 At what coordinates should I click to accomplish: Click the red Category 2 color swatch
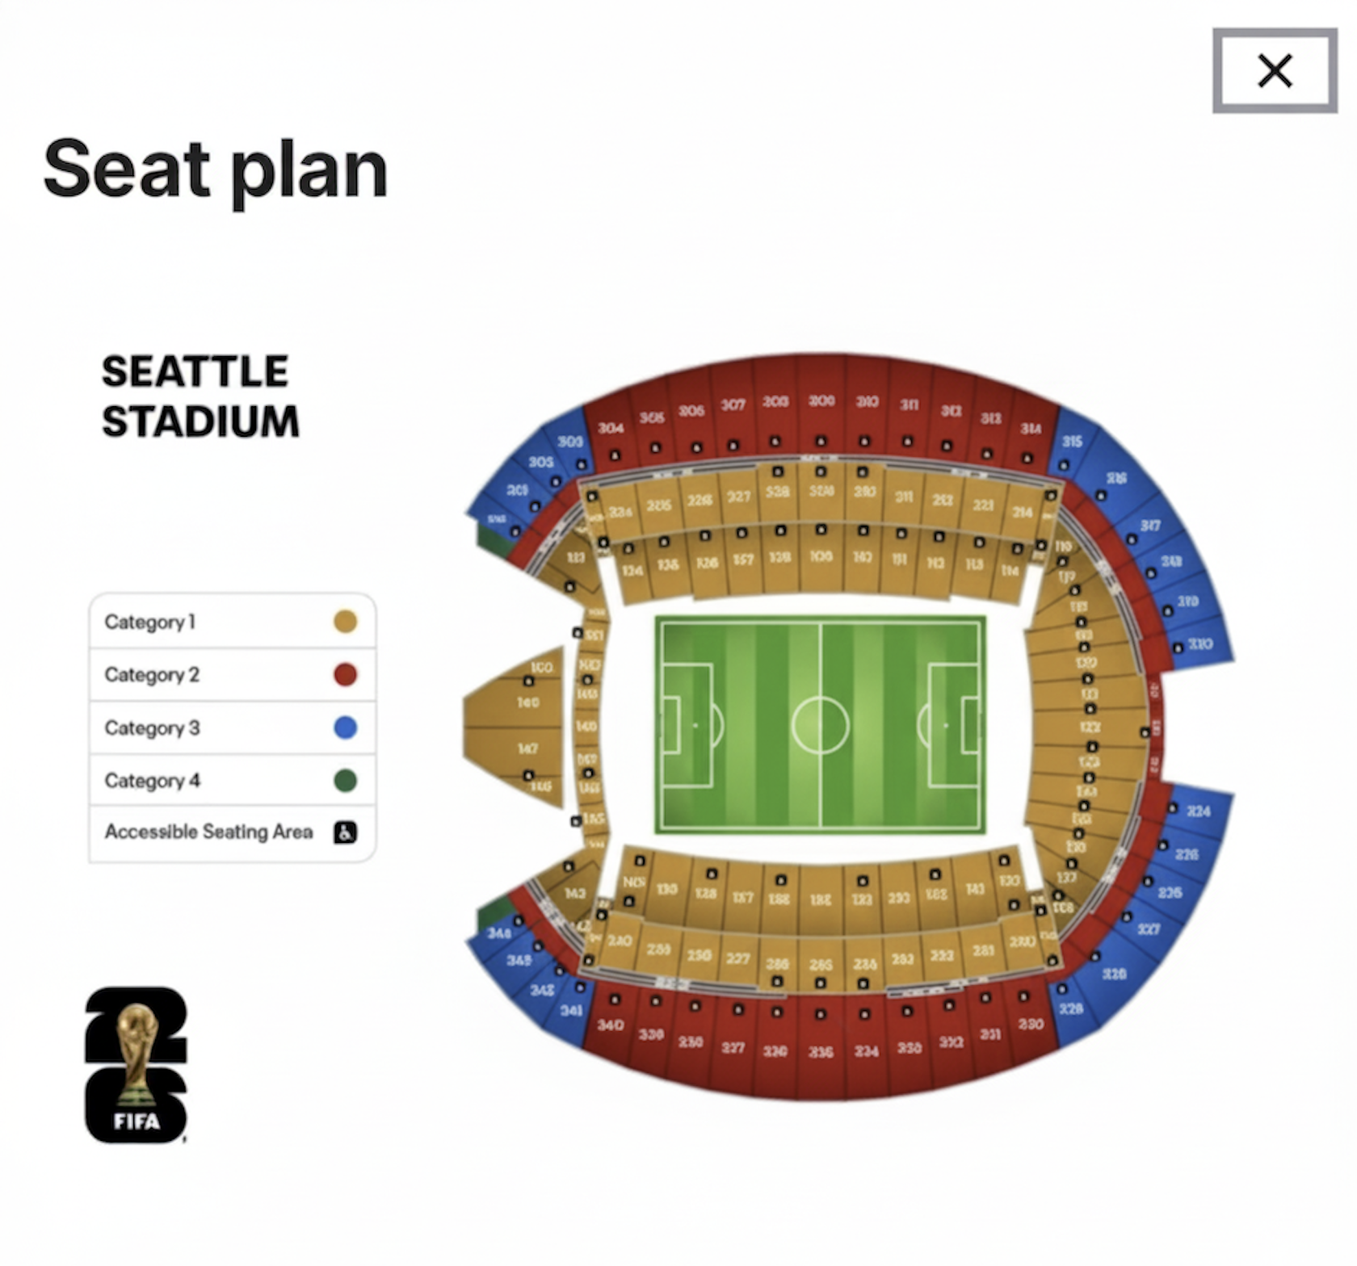(345, 675)
